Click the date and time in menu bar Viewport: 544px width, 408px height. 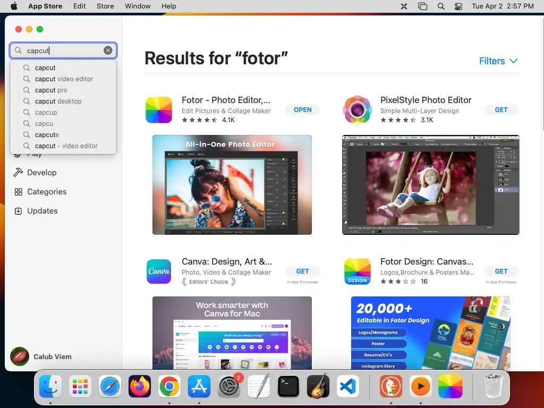[x=503, y=6]
